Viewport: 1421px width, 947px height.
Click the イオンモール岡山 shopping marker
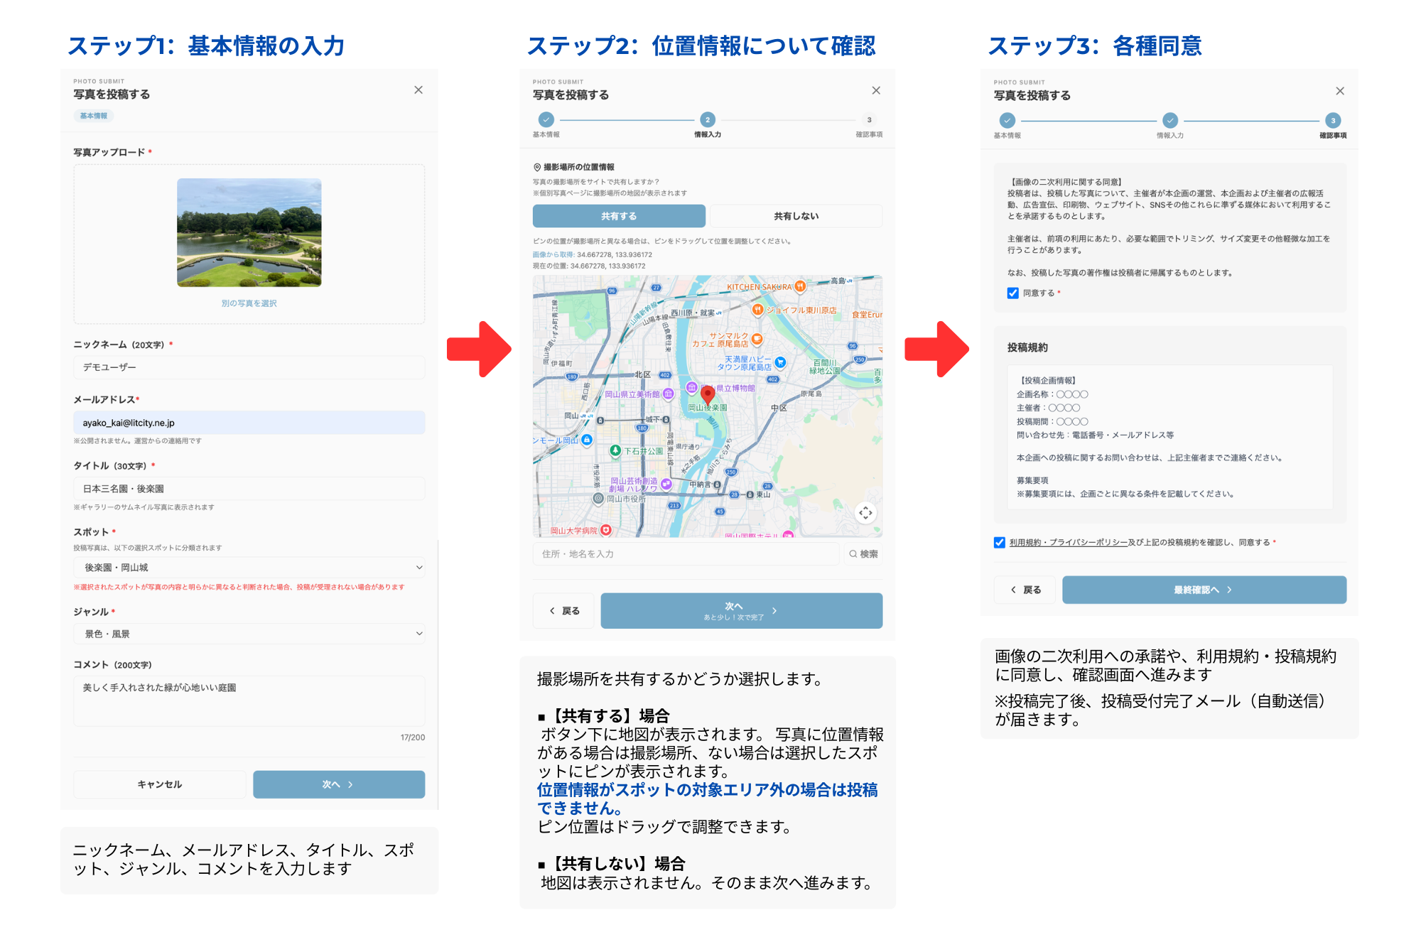tap(587, 440)
